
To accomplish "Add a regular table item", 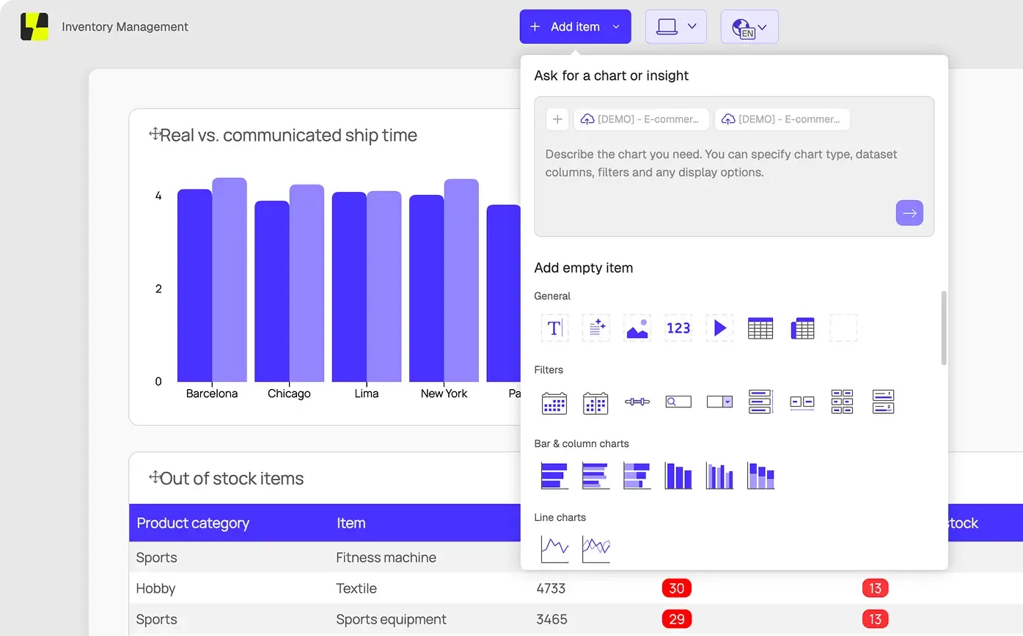I will click(760, 328).
